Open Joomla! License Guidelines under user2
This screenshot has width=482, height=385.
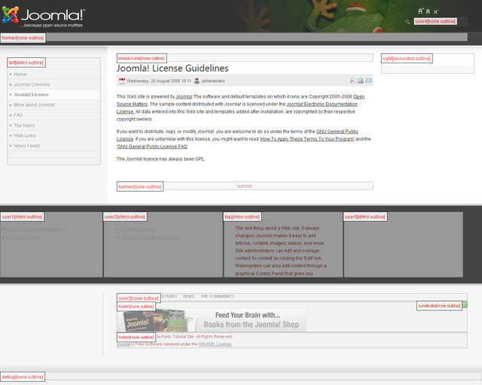[x=150, y=238]
